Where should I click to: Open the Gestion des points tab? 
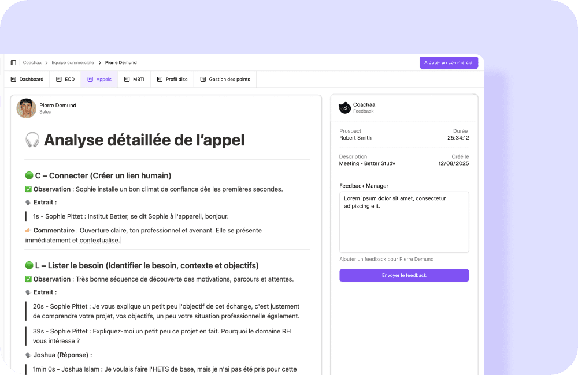(229, 79)
